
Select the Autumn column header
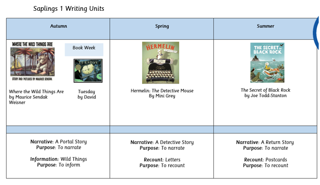59,27
